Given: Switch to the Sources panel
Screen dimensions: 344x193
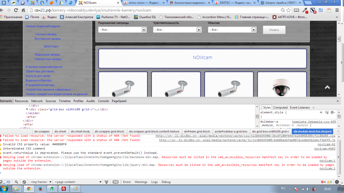Looking at the screenshot, I should (x=51, y=101).
